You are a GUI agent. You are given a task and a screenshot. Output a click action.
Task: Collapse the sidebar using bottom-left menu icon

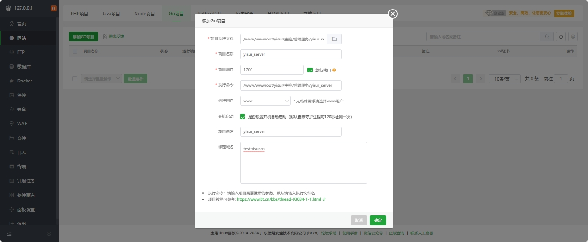(x=10, y=233)
